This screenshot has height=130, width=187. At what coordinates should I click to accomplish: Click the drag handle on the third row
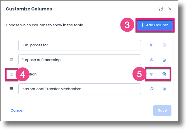point(12,74)
